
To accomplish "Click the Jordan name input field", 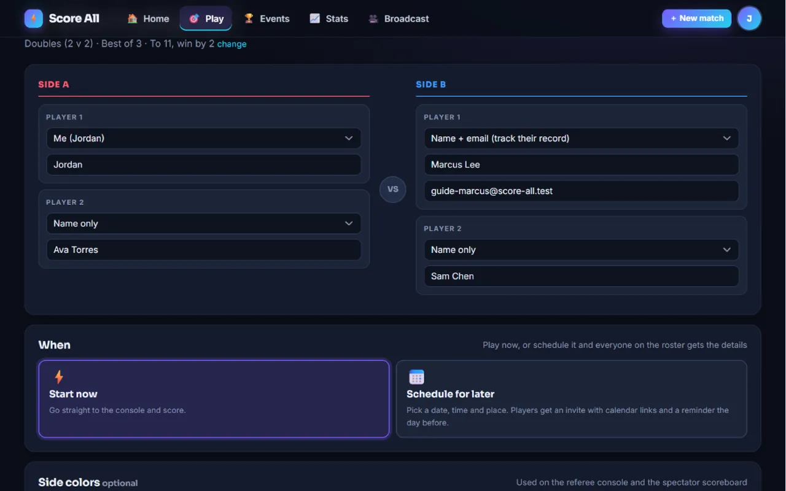I will pyautogui.click(x=204, y=164).
